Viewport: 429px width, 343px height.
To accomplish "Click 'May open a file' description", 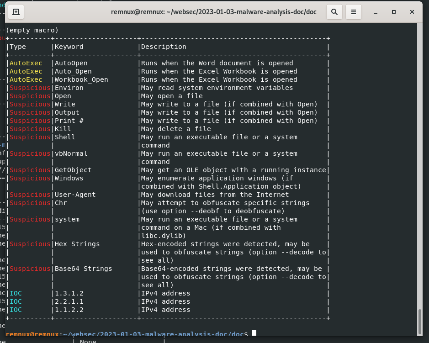I will pos(172,96).
